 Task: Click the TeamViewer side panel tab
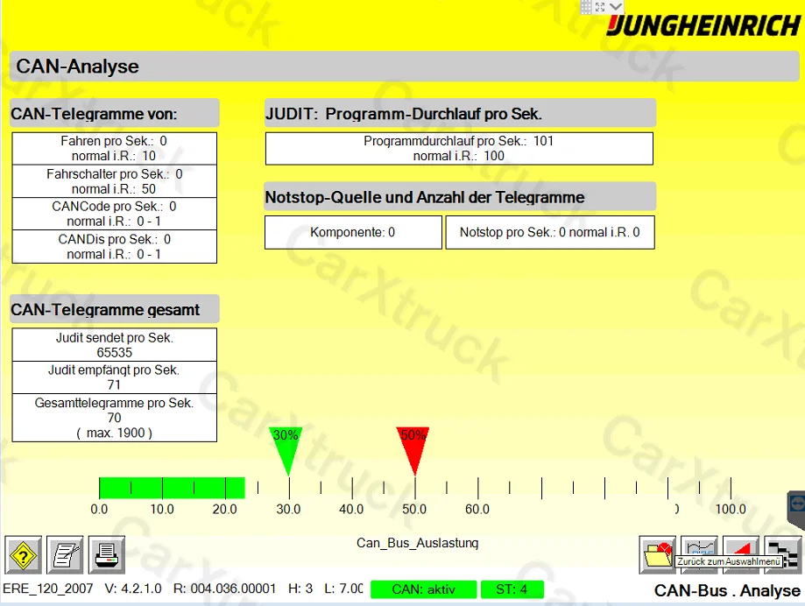click(x=797, y=508)
